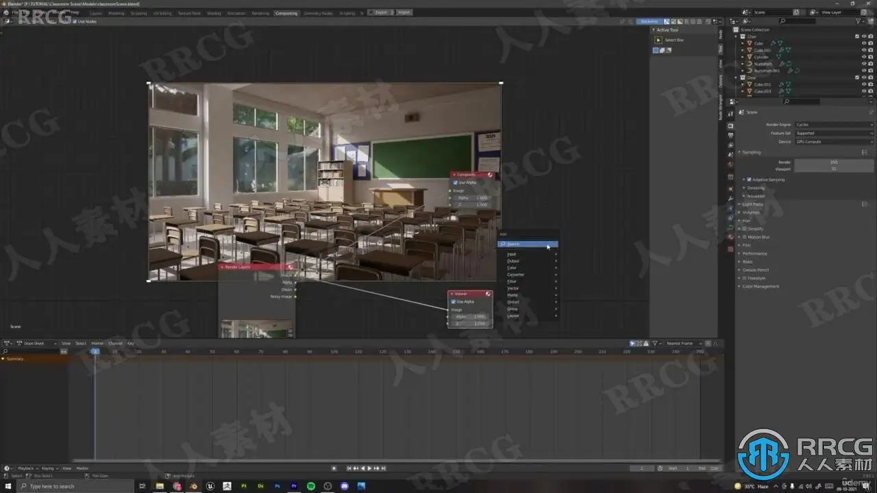
Task: Open the Converter submenu in Add menu
Action: coord(529,275)
